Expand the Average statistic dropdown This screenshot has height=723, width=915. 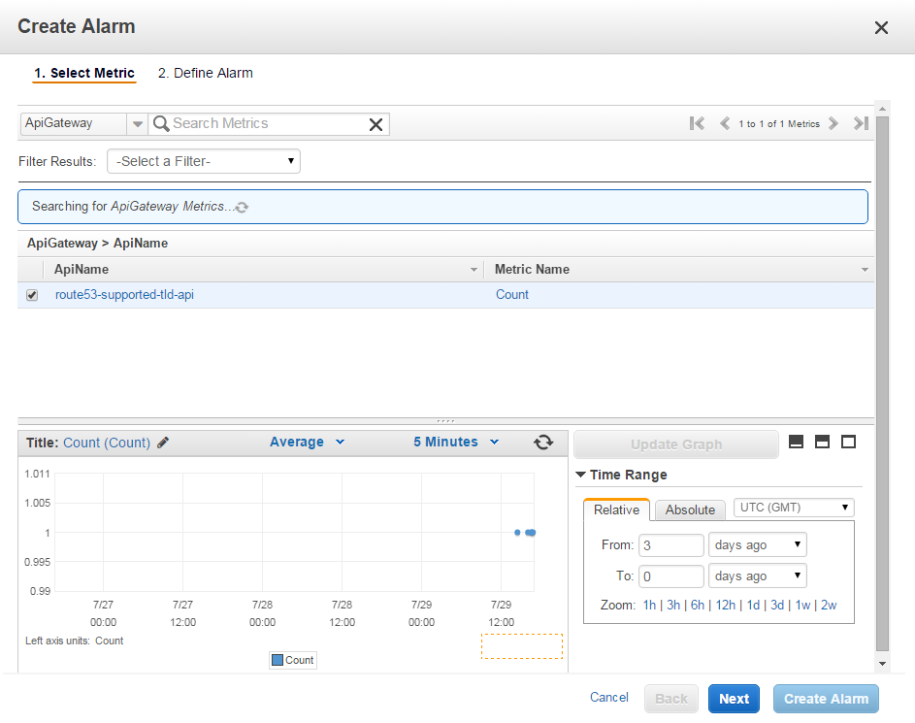tap(307, 443)
